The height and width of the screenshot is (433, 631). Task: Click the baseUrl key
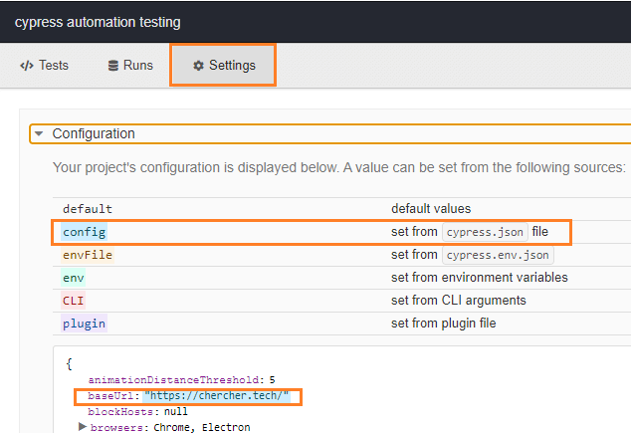click(x=111, y=396)
